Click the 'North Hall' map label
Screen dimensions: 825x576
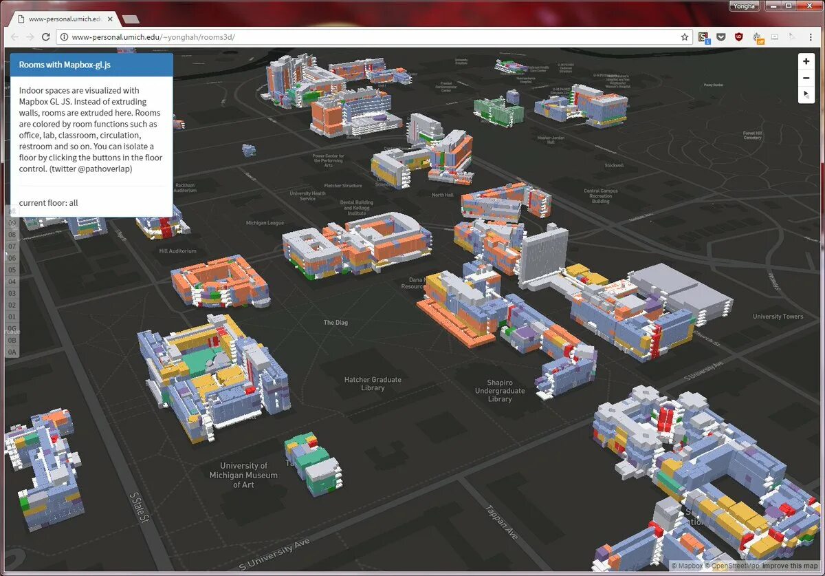[x=443, y=195]
